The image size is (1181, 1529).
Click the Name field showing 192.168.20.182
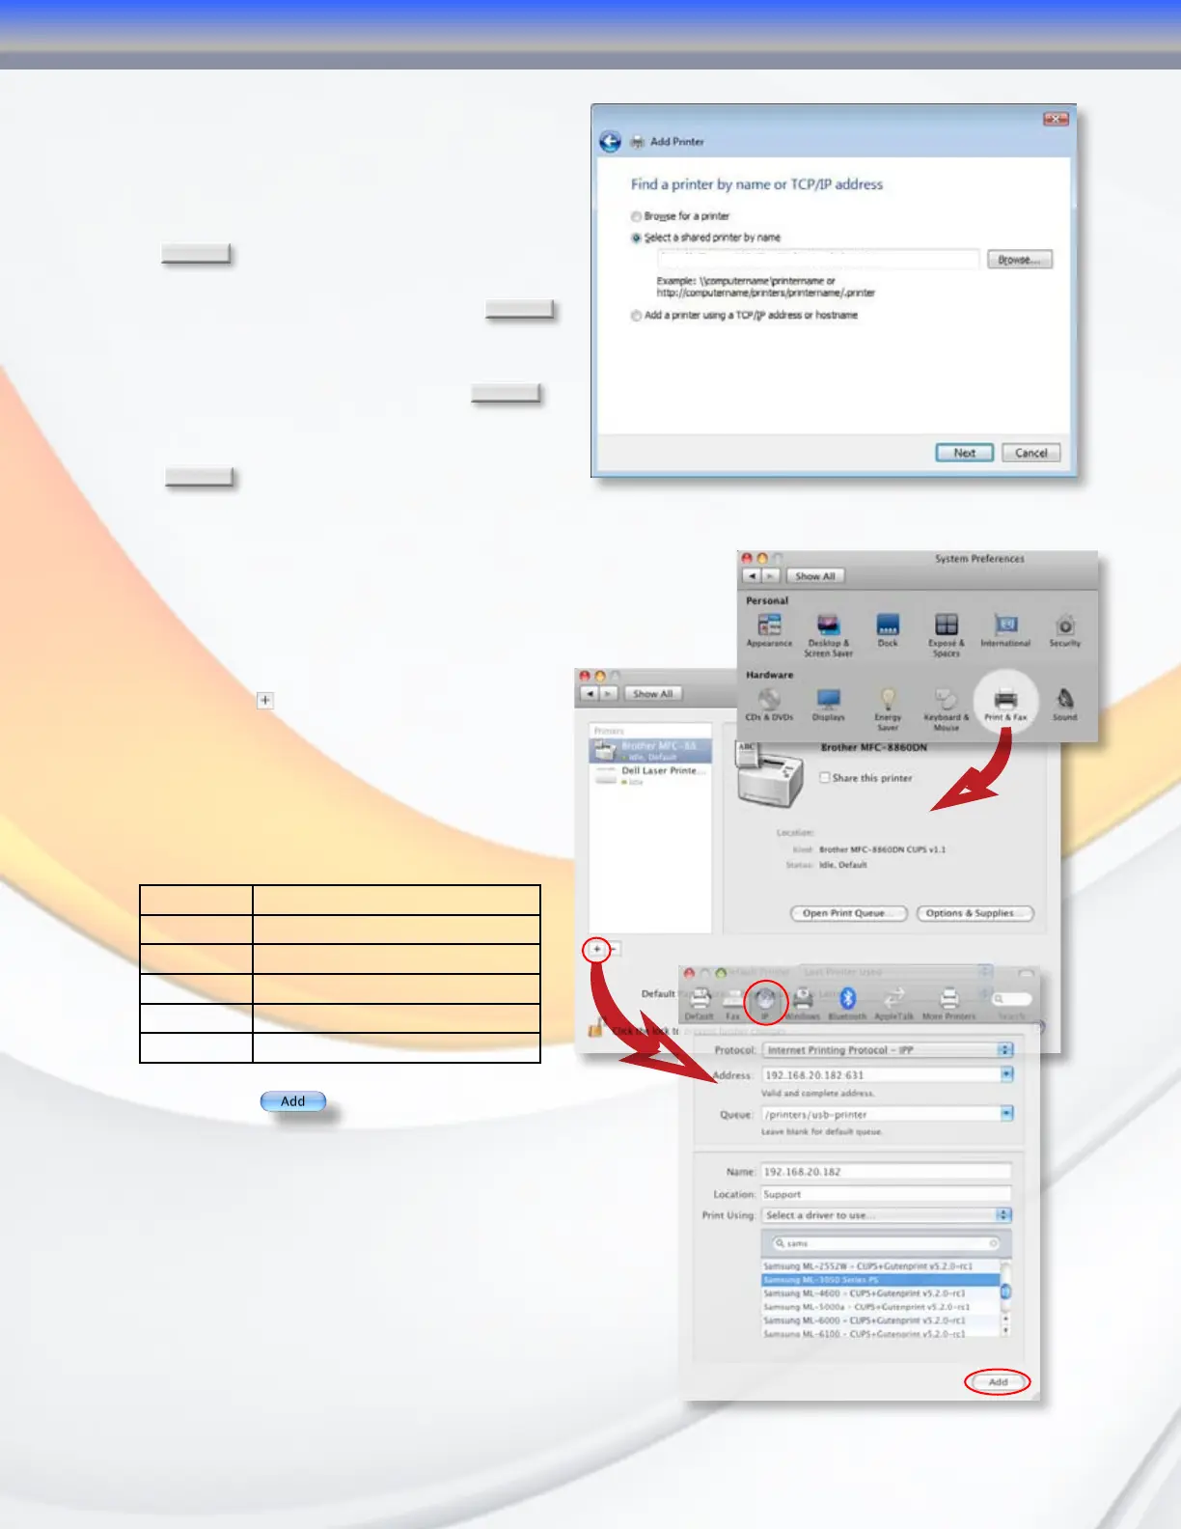pyautogui.click(x=886, y=1172)
